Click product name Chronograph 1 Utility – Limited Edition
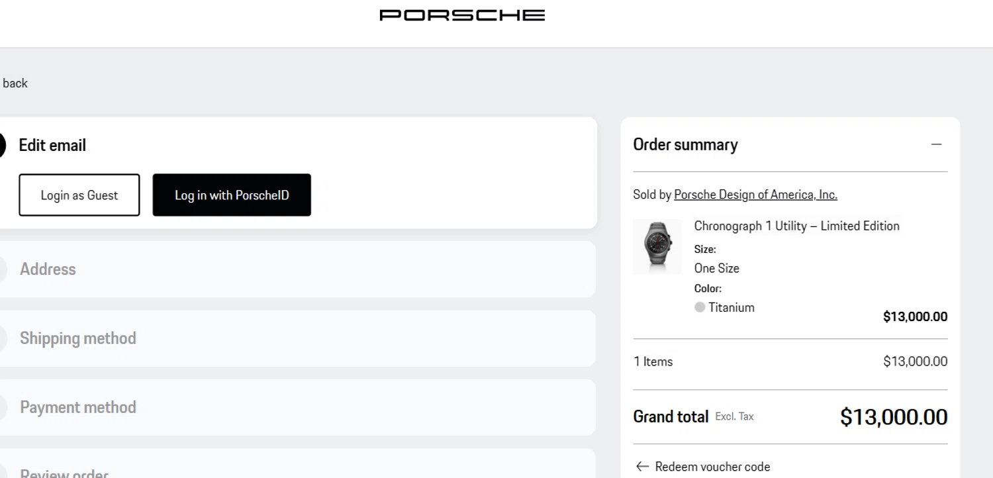Screen dimensions: 993x478 point(796,226)
